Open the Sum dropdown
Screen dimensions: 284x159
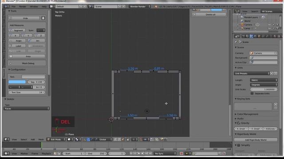pos(41,30)
